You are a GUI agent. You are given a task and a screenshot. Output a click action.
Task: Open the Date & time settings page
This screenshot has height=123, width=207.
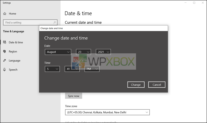16,42
